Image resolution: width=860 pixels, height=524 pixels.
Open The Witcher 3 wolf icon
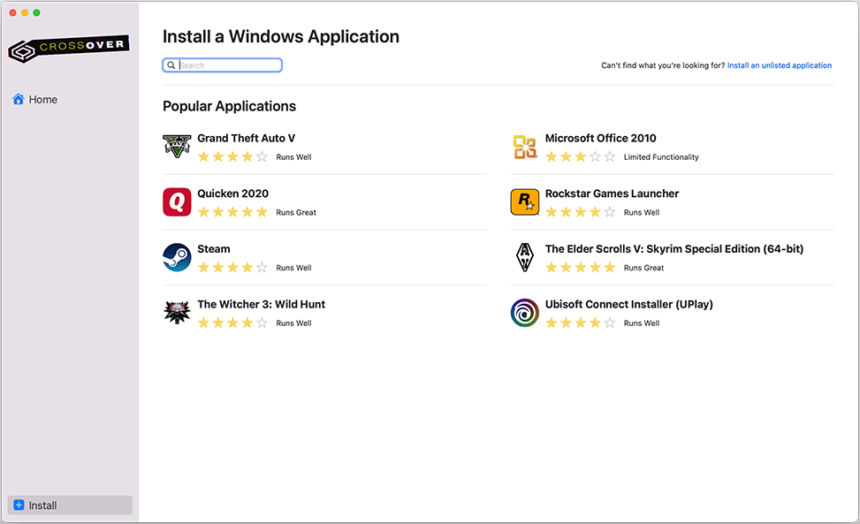(177, 313)
